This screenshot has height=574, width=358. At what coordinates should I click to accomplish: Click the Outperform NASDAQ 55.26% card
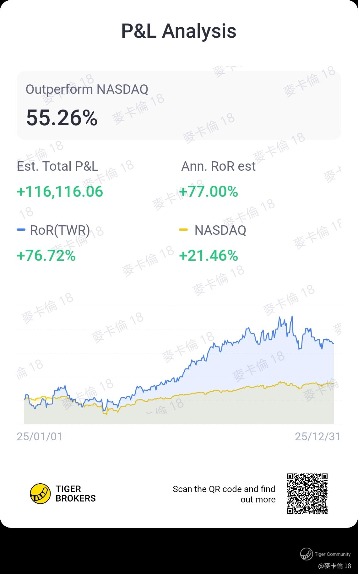[179, 105]
